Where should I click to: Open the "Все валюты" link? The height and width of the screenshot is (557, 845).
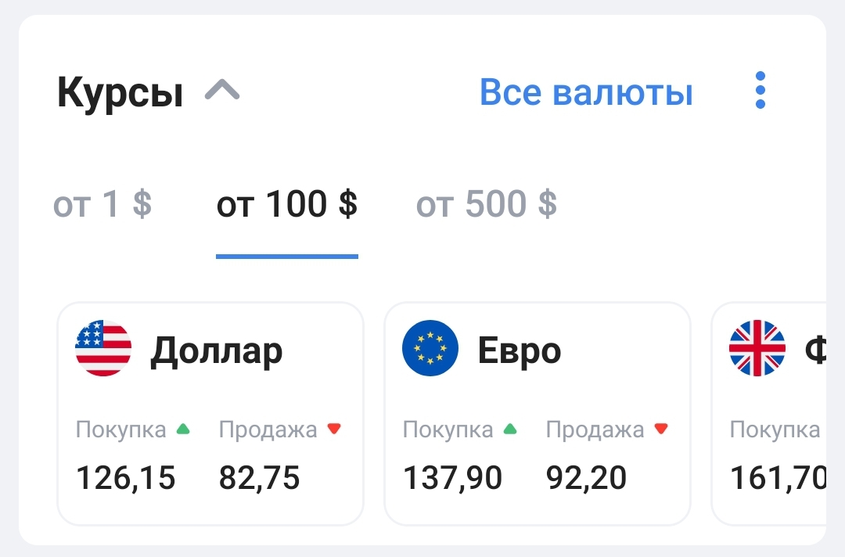click(x=586, y=92)
